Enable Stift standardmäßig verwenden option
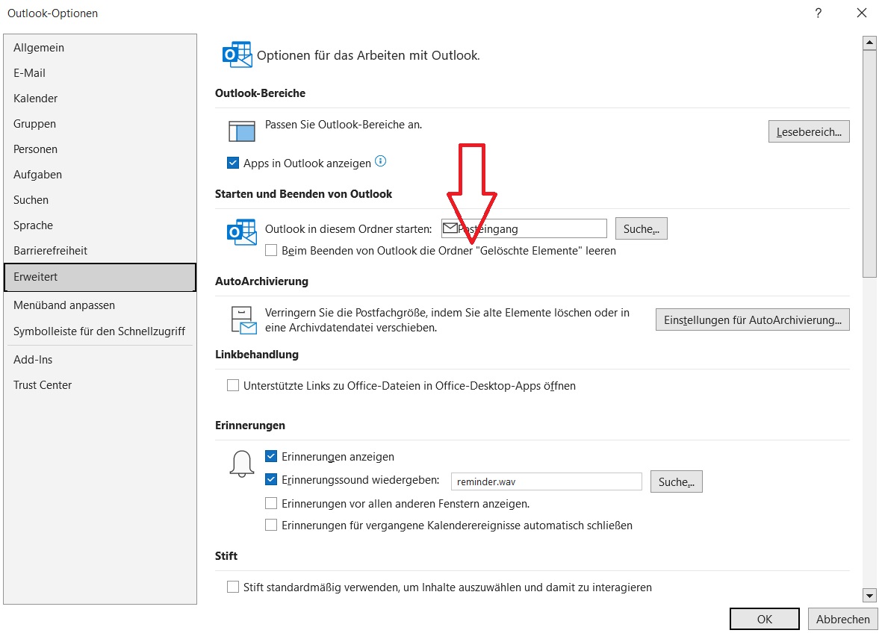Screen dimensions: 882x636 point(233,587)
